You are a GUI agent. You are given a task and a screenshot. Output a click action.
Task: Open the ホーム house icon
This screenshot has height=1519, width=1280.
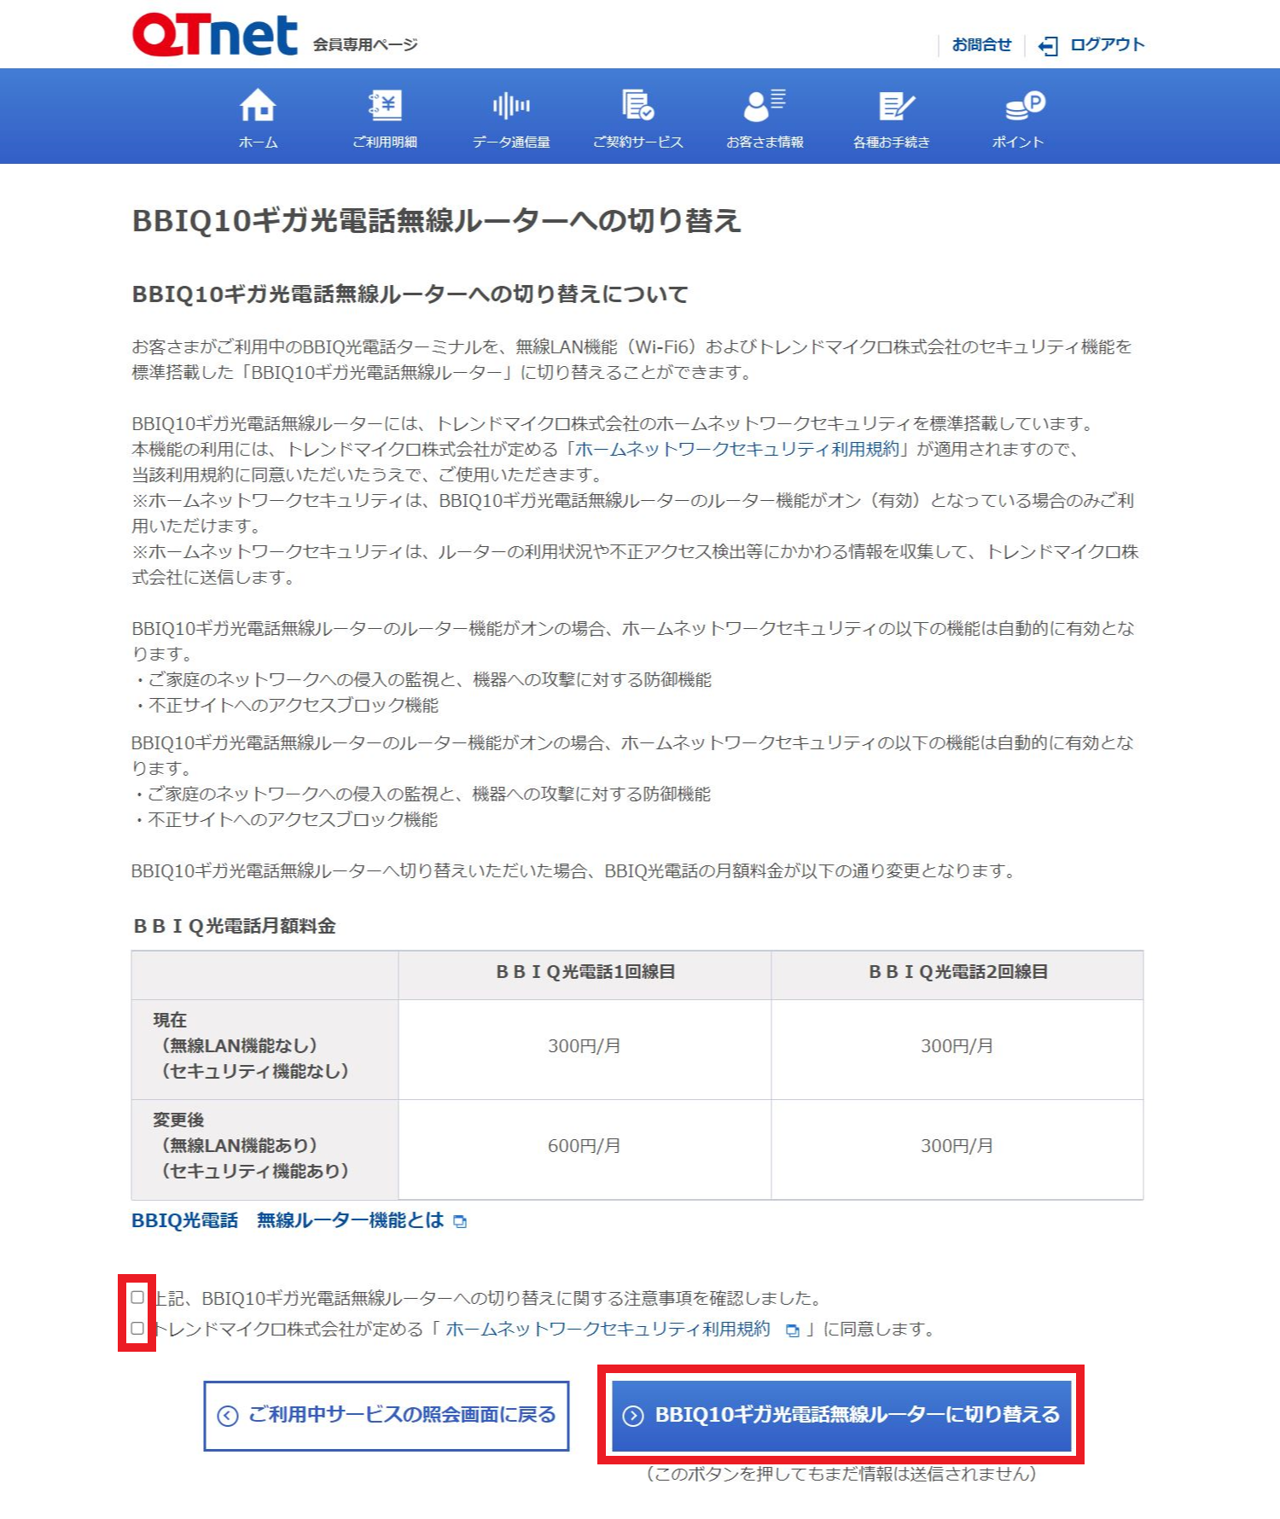[x=258, y=106]
